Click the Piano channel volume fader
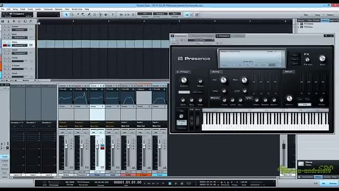Image resolution: width=339 pixels, height=191 pixels. [97, 146]
